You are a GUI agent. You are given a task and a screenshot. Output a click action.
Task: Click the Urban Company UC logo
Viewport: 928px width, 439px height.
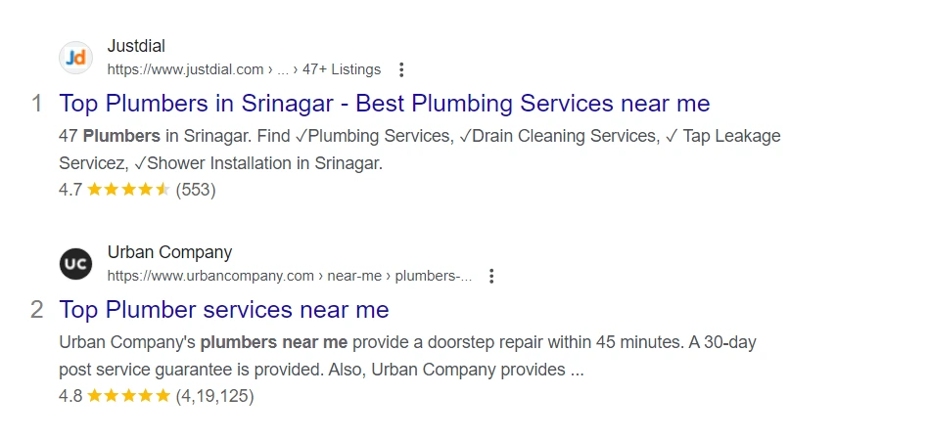point(75,264)
